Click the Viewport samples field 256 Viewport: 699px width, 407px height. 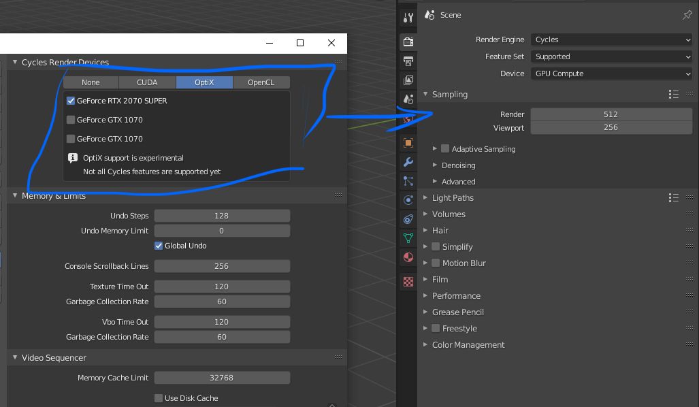(x=611, y=127)
